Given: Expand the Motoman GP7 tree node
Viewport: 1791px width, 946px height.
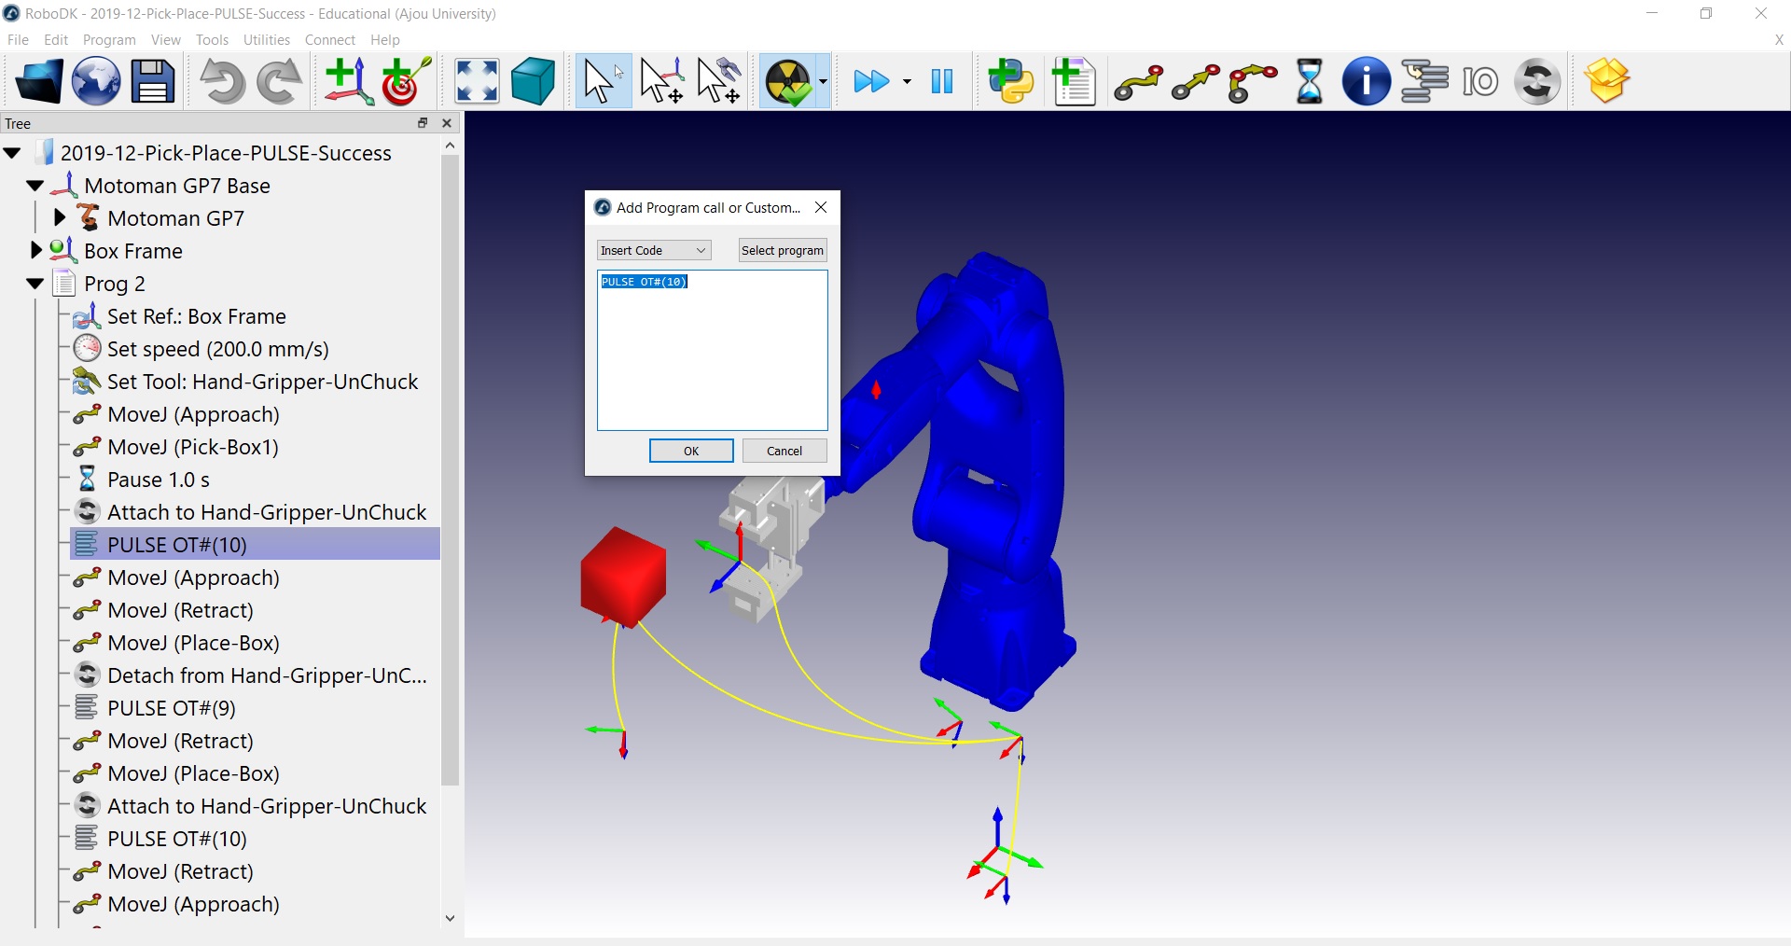Looking at the screenshot, I should pos(60,218).
